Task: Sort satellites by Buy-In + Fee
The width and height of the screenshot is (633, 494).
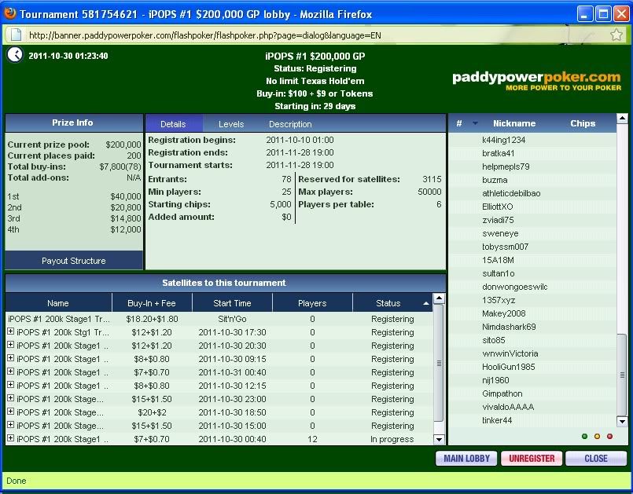Action: click(152, 303)
